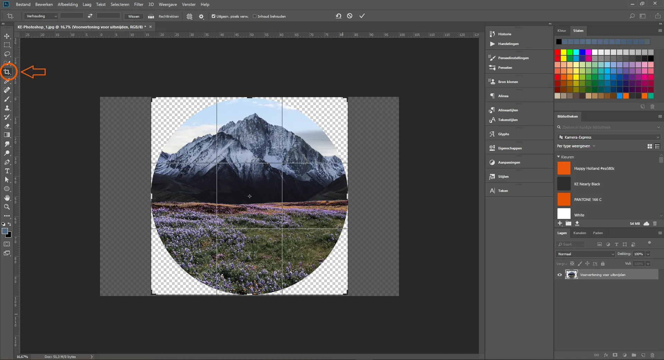Toggle Uitgesn. pixels verw. checkbox

tap(213, 16)
